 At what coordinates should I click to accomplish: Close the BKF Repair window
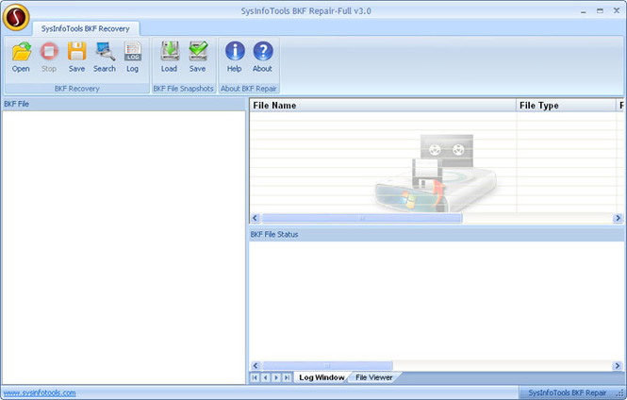pos(617,10)
